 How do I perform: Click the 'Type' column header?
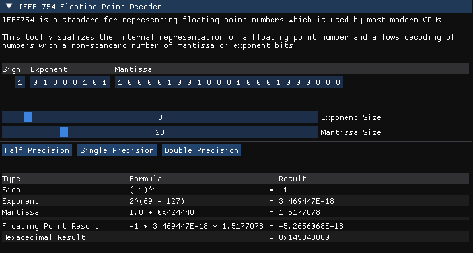coord(11,179)
